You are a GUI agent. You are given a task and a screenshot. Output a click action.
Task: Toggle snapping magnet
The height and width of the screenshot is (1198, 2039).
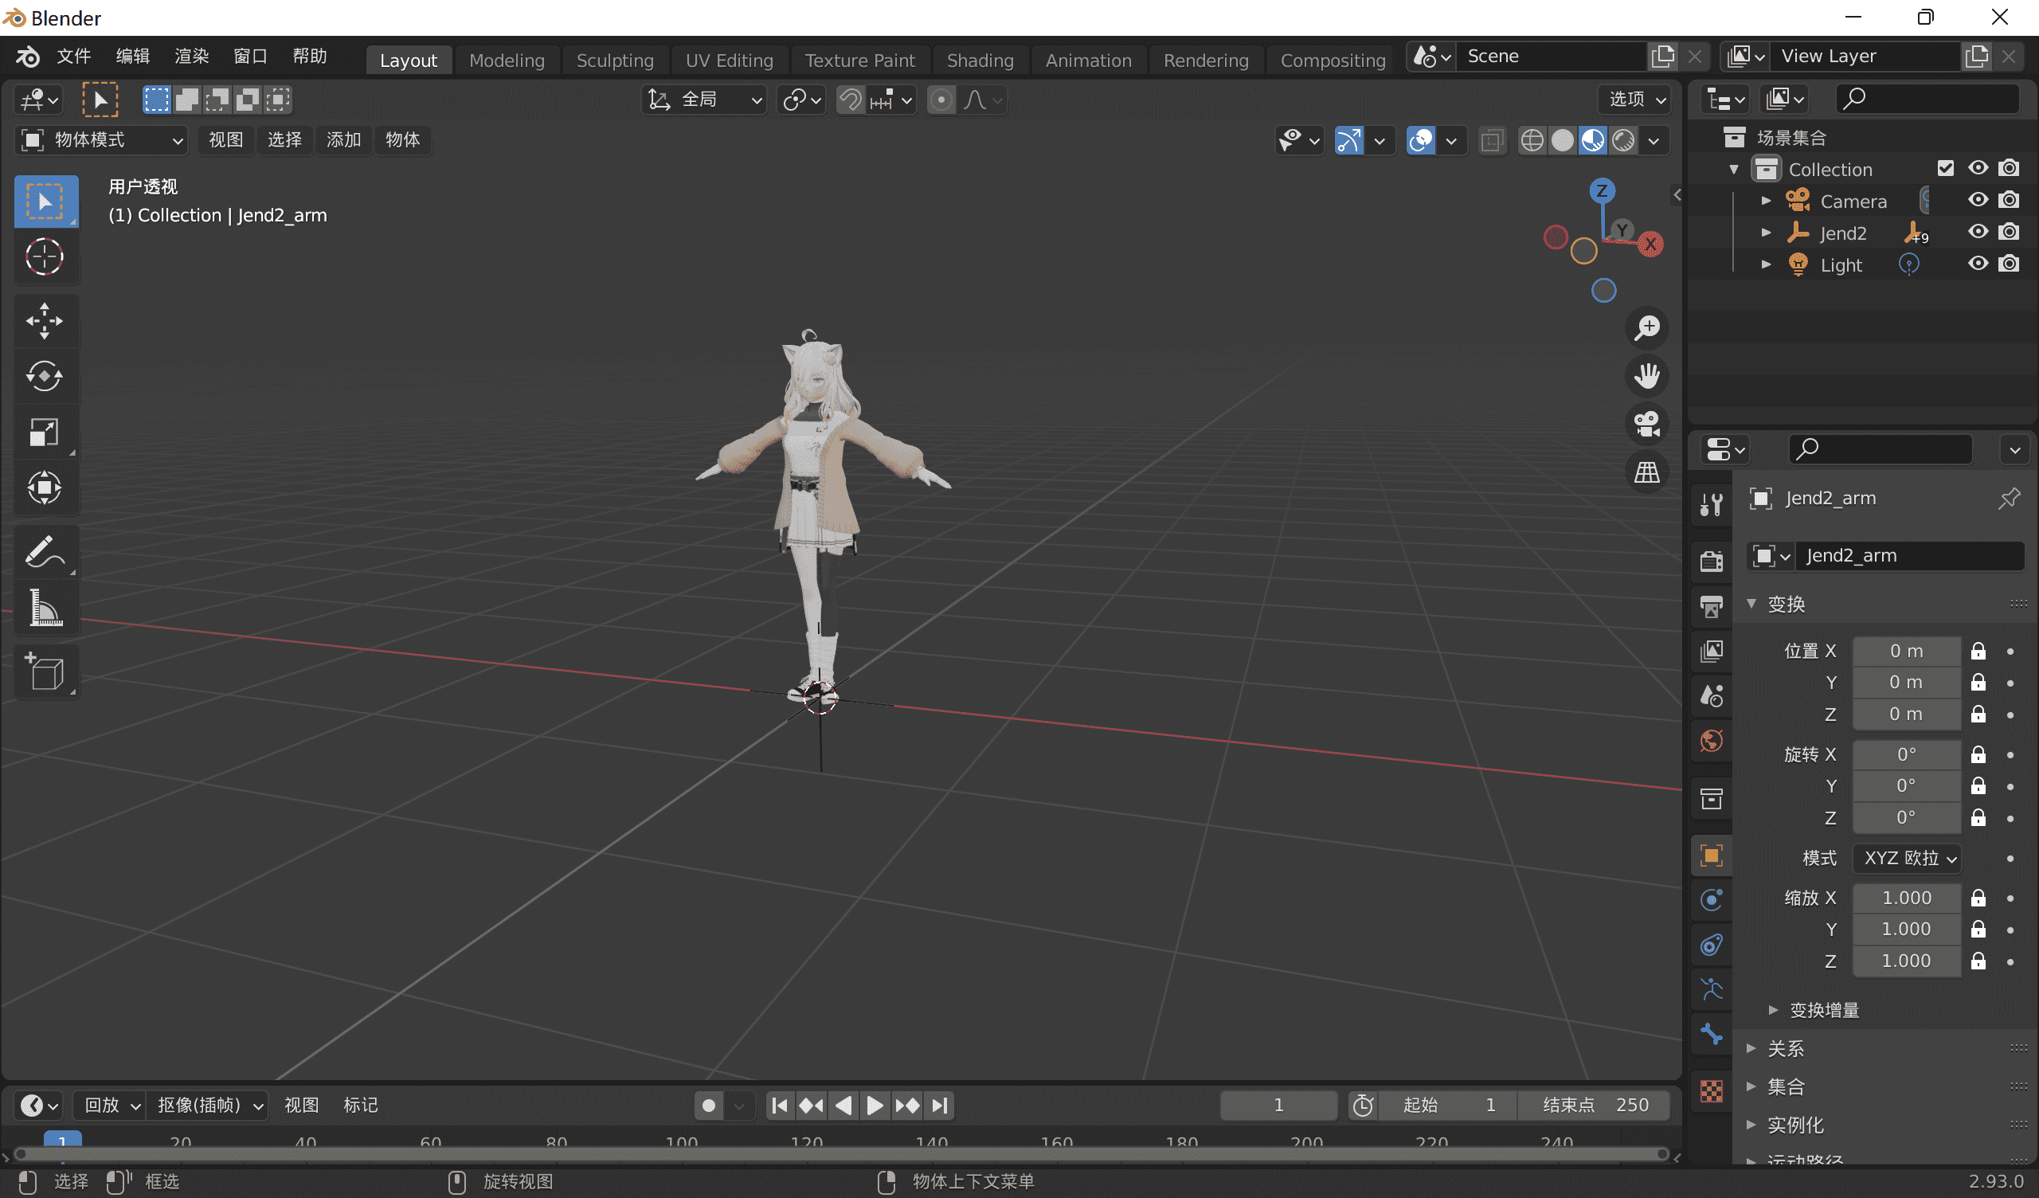coord(850,100)
